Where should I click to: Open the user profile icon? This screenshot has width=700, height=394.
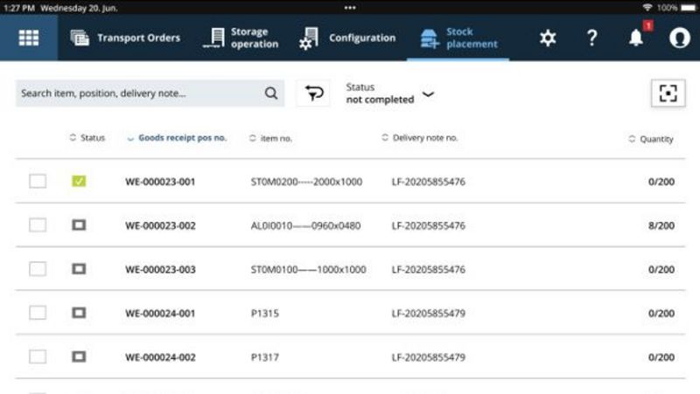click(679, 38)
